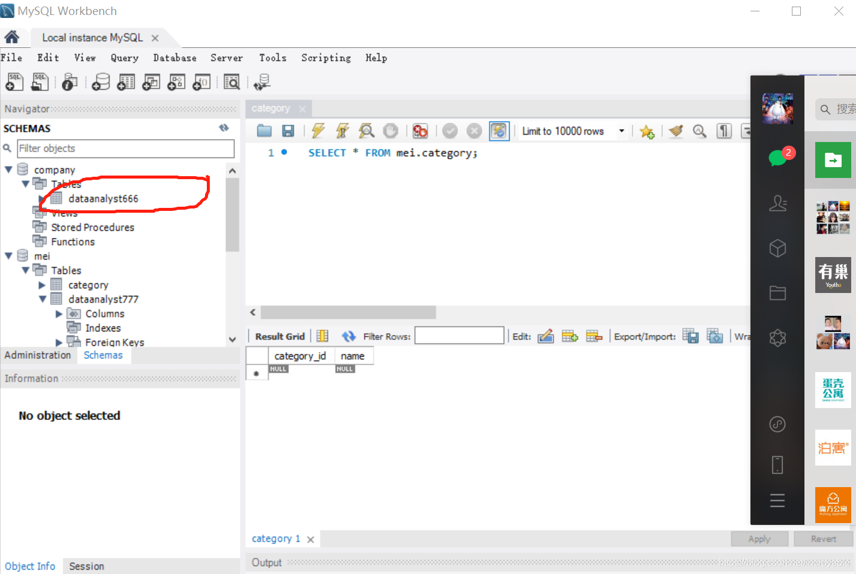Image resolution: width=856 pixels, height=574 pixels.
Task: Expand Foreign Keys node
Action: coord(59,342)
